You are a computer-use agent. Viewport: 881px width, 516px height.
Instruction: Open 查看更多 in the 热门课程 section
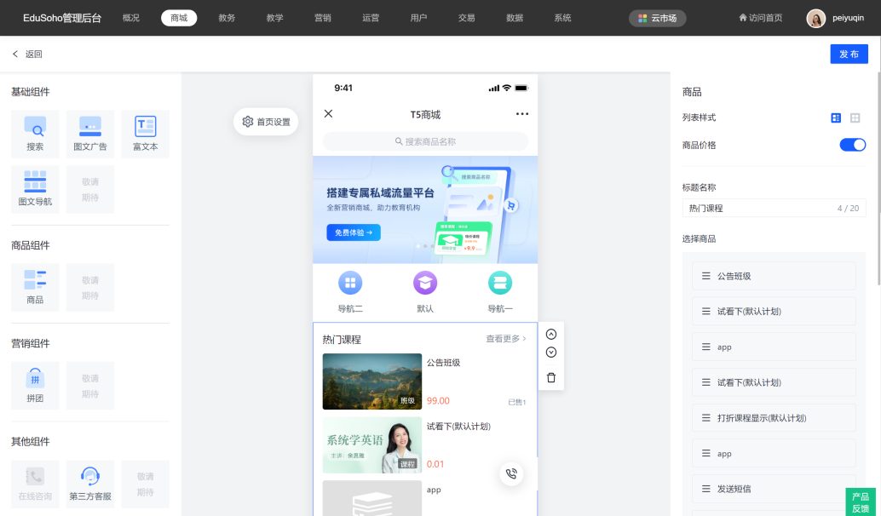pos(506,339)
